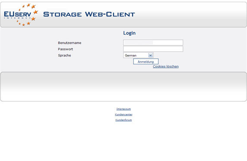
Task: Click the Login heading
Action: point(129,33)
